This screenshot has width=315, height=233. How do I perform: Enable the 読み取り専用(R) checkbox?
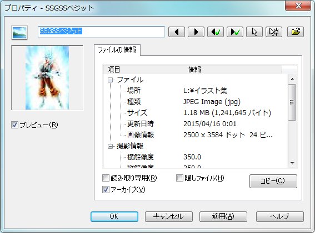(106, 178)
